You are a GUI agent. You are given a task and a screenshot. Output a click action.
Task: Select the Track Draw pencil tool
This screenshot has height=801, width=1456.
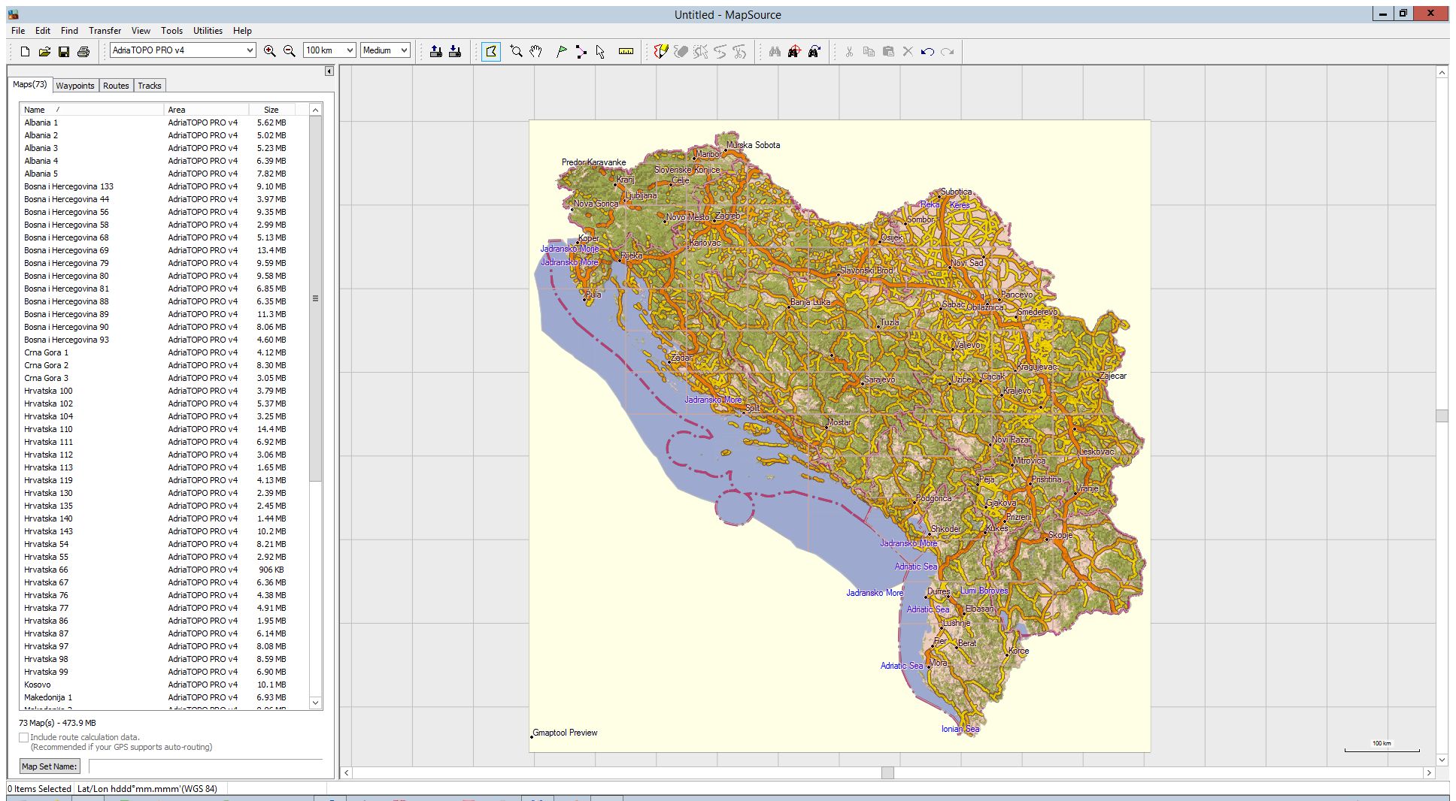pyautogui.click(x=661, y=51)
